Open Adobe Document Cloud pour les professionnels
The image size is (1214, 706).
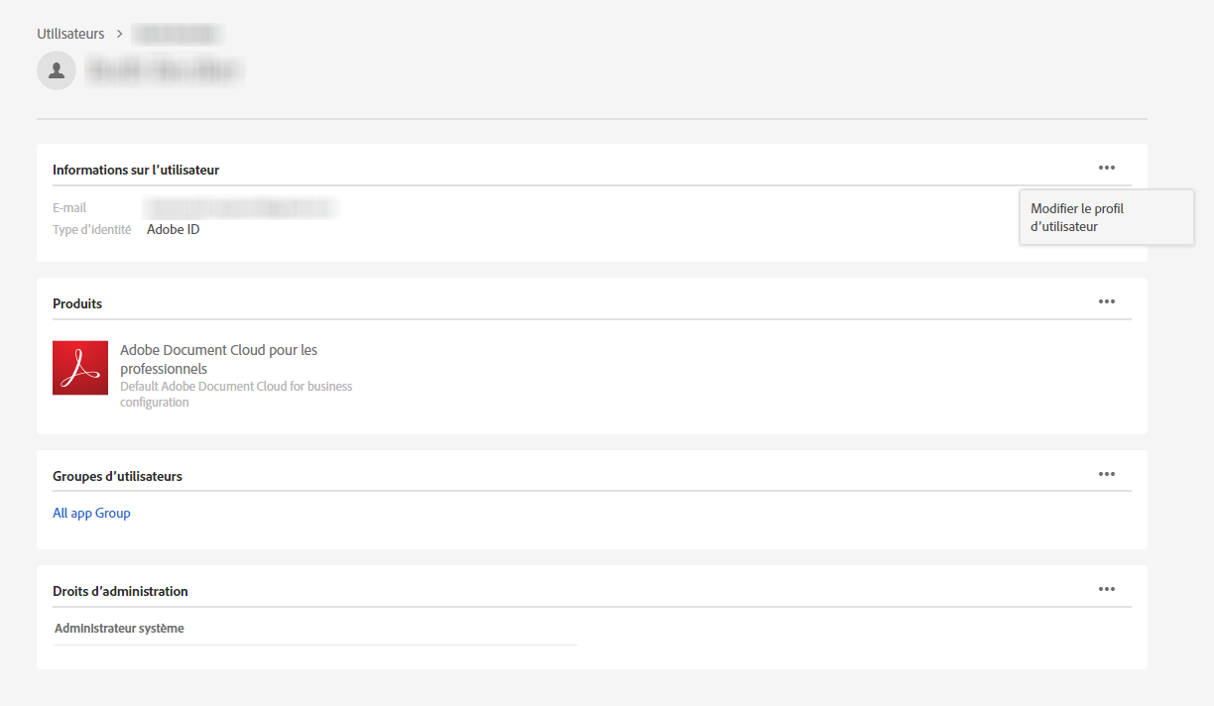pyautogui.click(x=218, y=359)
